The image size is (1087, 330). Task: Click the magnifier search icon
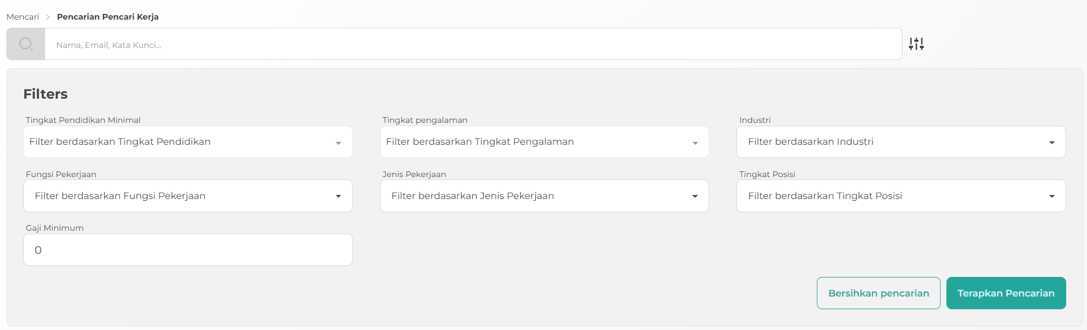26,44
